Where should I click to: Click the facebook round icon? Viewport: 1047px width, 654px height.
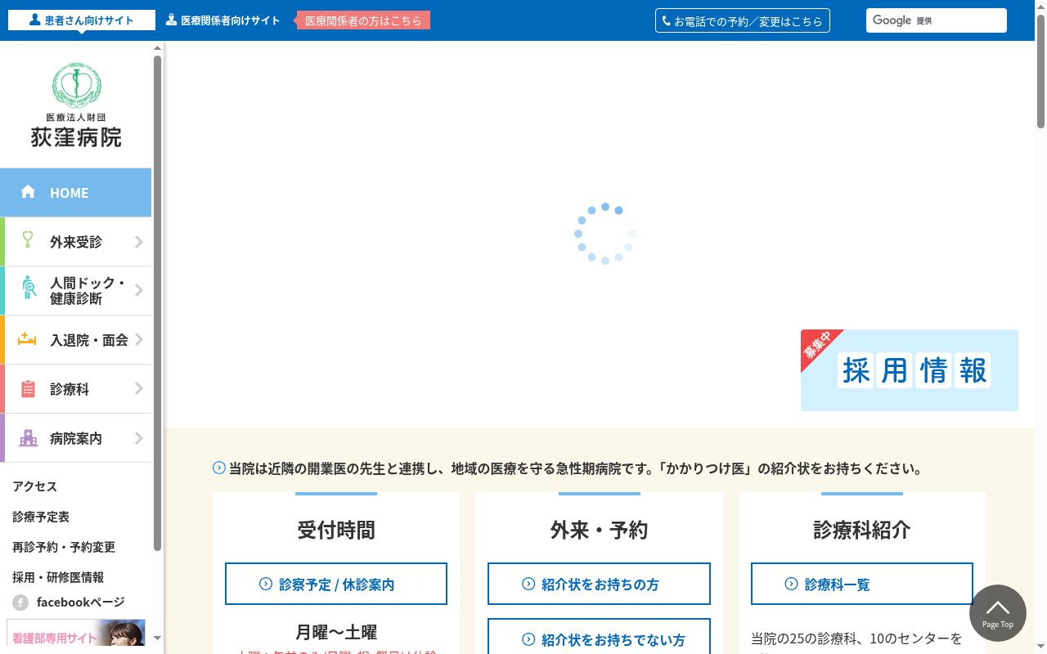tap(20, 603)
